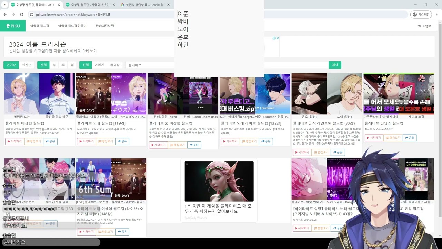The width and height of the screenshot is (442, 249).
Task: View ranking for 노래 라이브 월드컵 [132강]
Action: click(250, 141)
